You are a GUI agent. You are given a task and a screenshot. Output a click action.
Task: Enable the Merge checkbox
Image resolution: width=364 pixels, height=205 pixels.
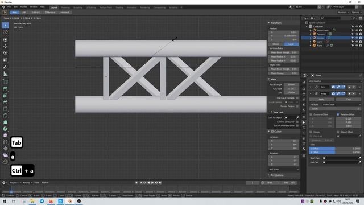pos(311,132)
